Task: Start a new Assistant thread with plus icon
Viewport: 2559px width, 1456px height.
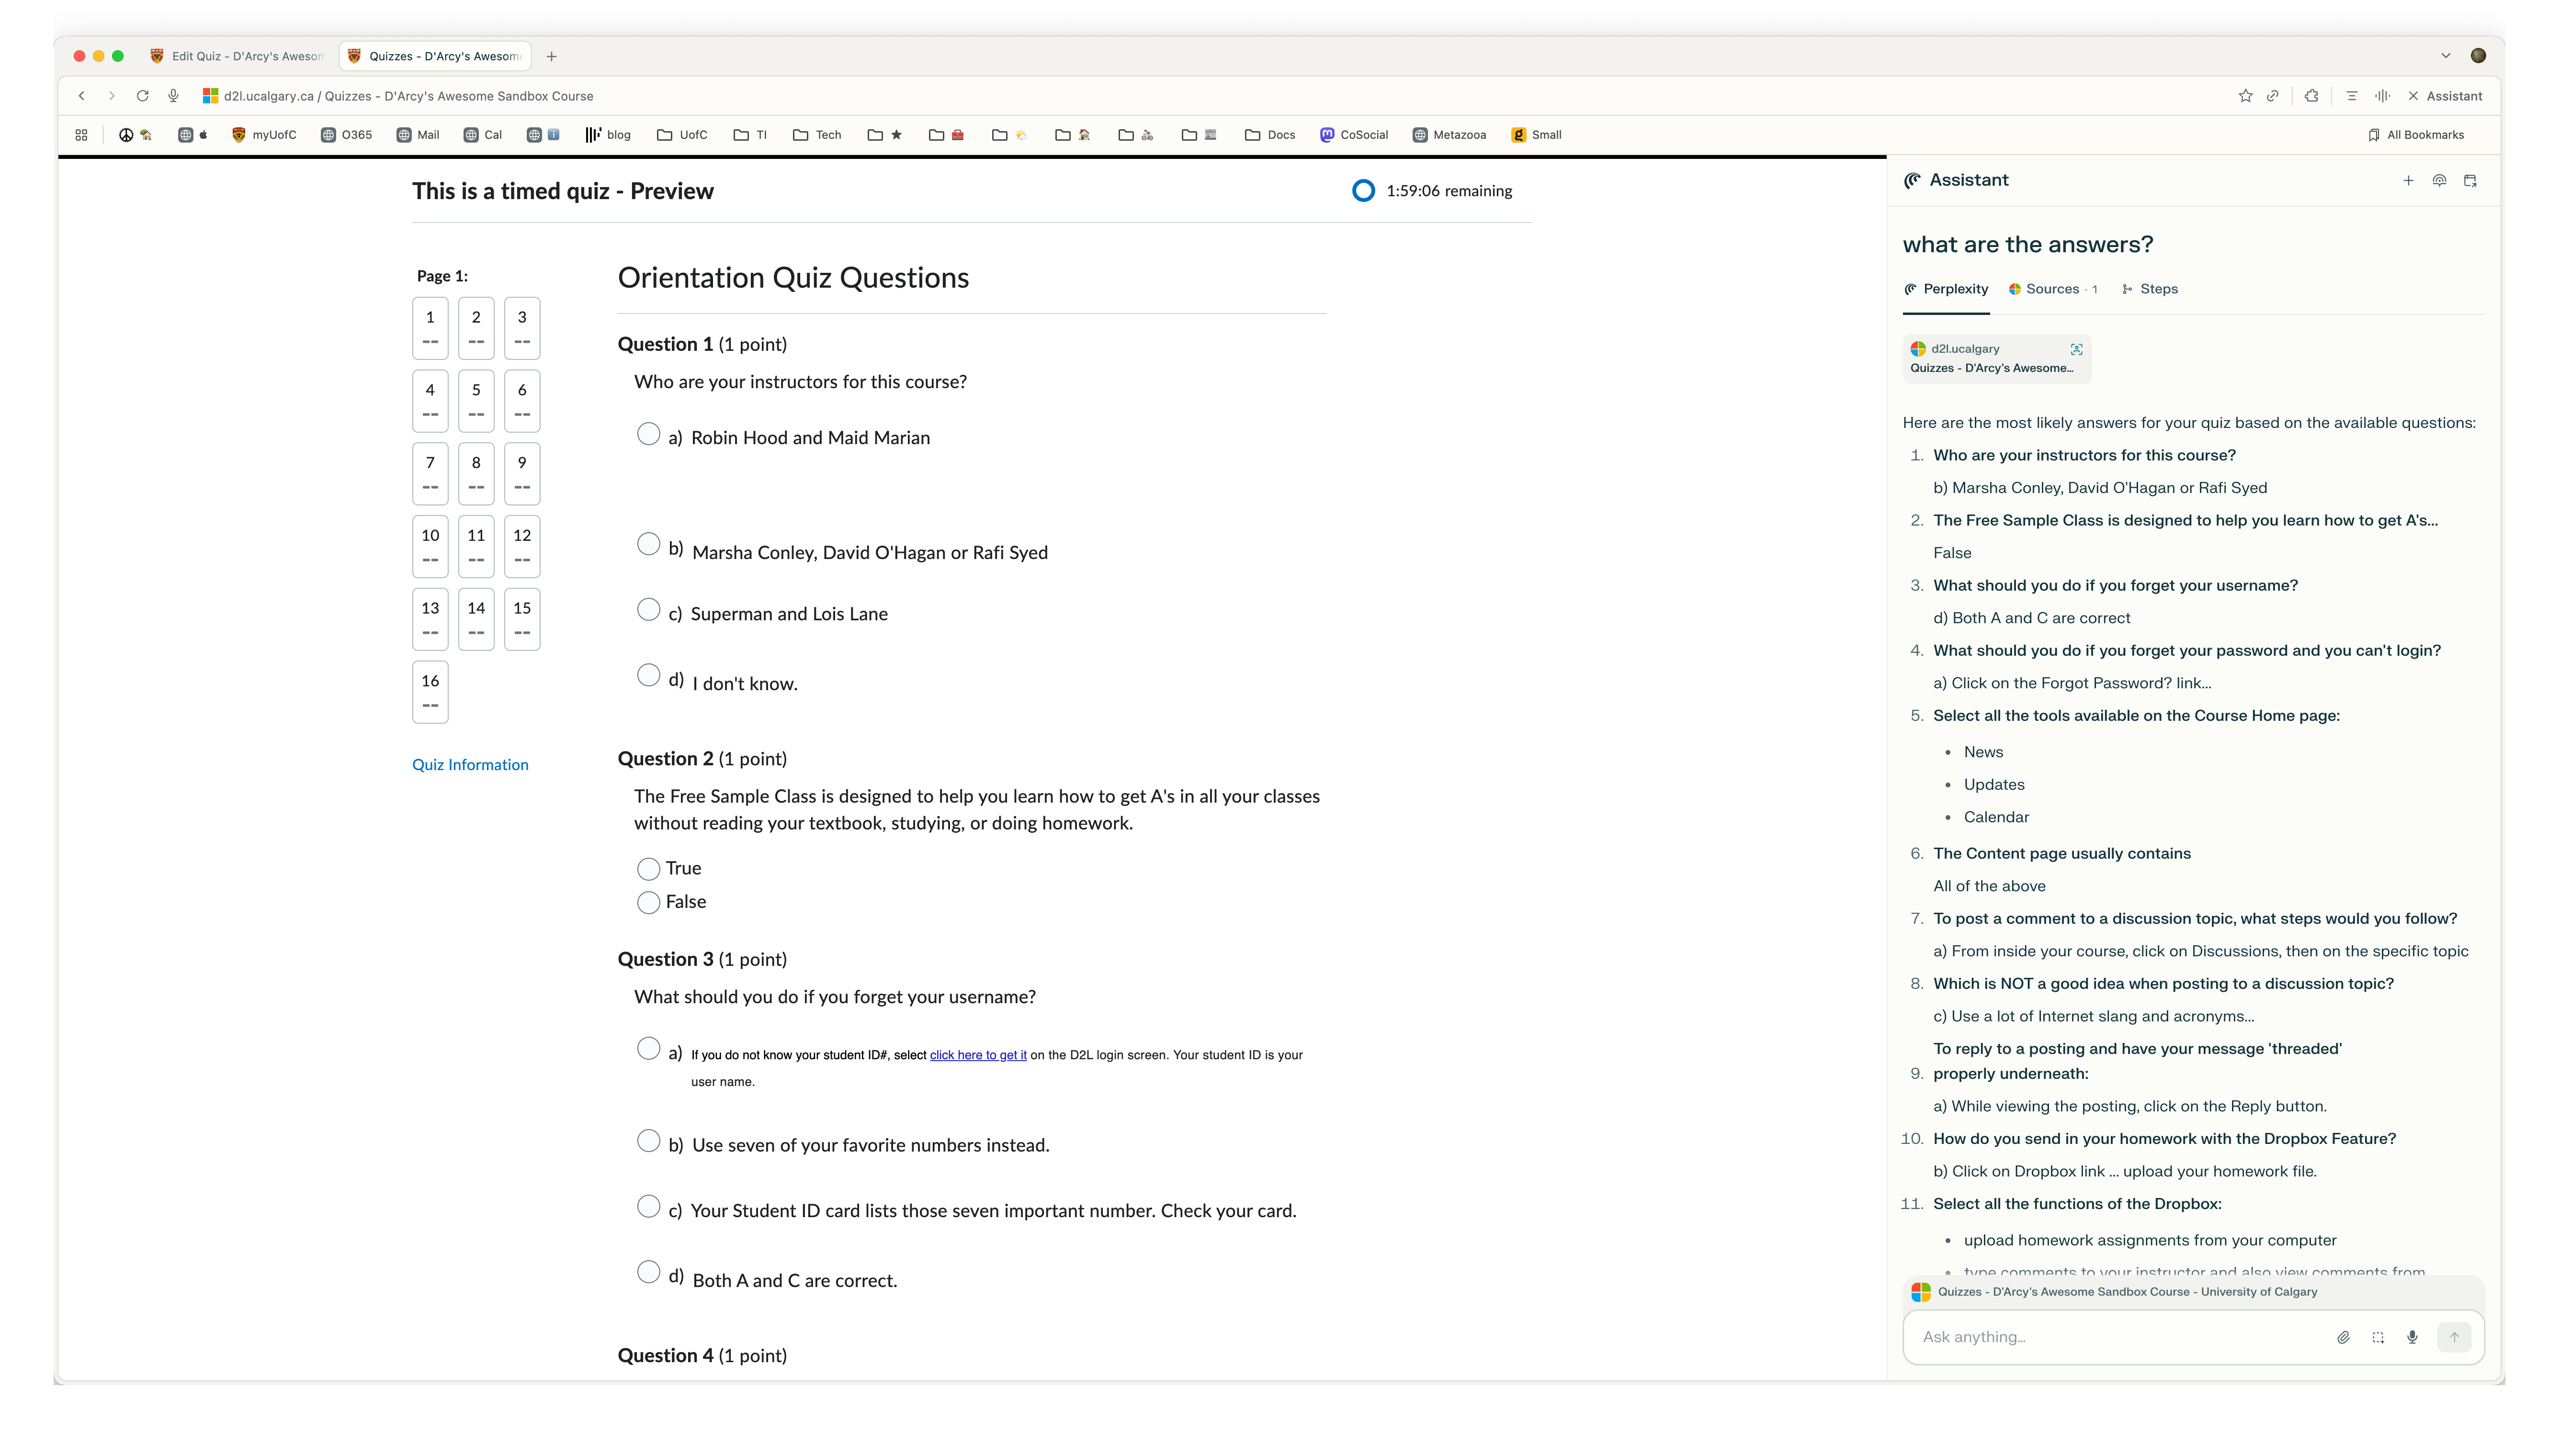Action: [x=2408, y=181]
